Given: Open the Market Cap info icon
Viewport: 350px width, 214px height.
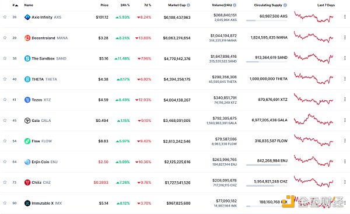Looking at the screenshot, I should [x=188, y=5].
